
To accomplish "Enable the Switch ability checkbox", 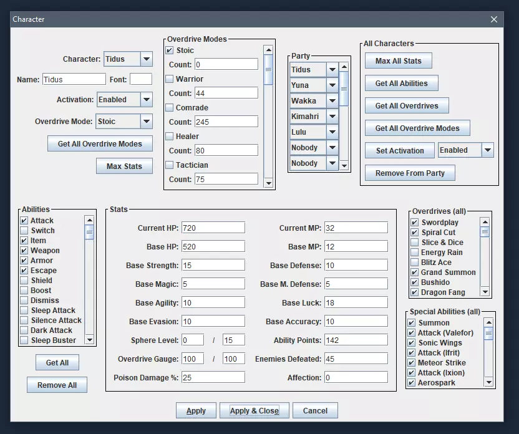I will [24, 231].
